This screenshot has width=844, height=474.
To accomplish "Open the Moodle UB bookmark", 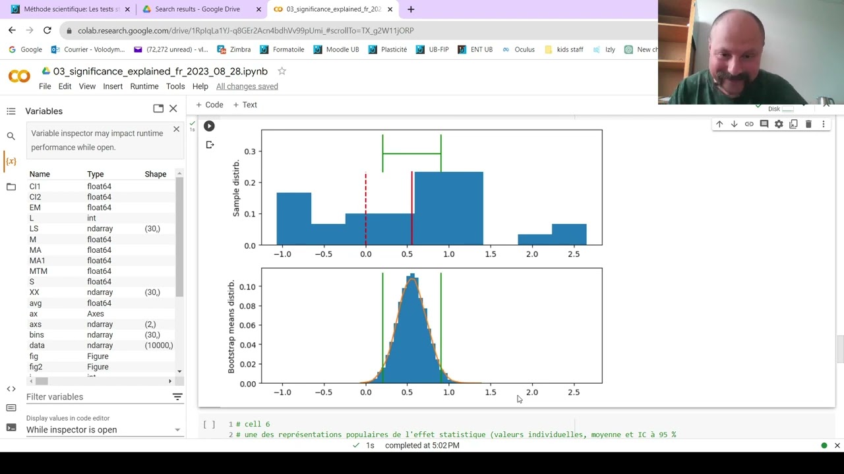I will (x=336, y=49).
